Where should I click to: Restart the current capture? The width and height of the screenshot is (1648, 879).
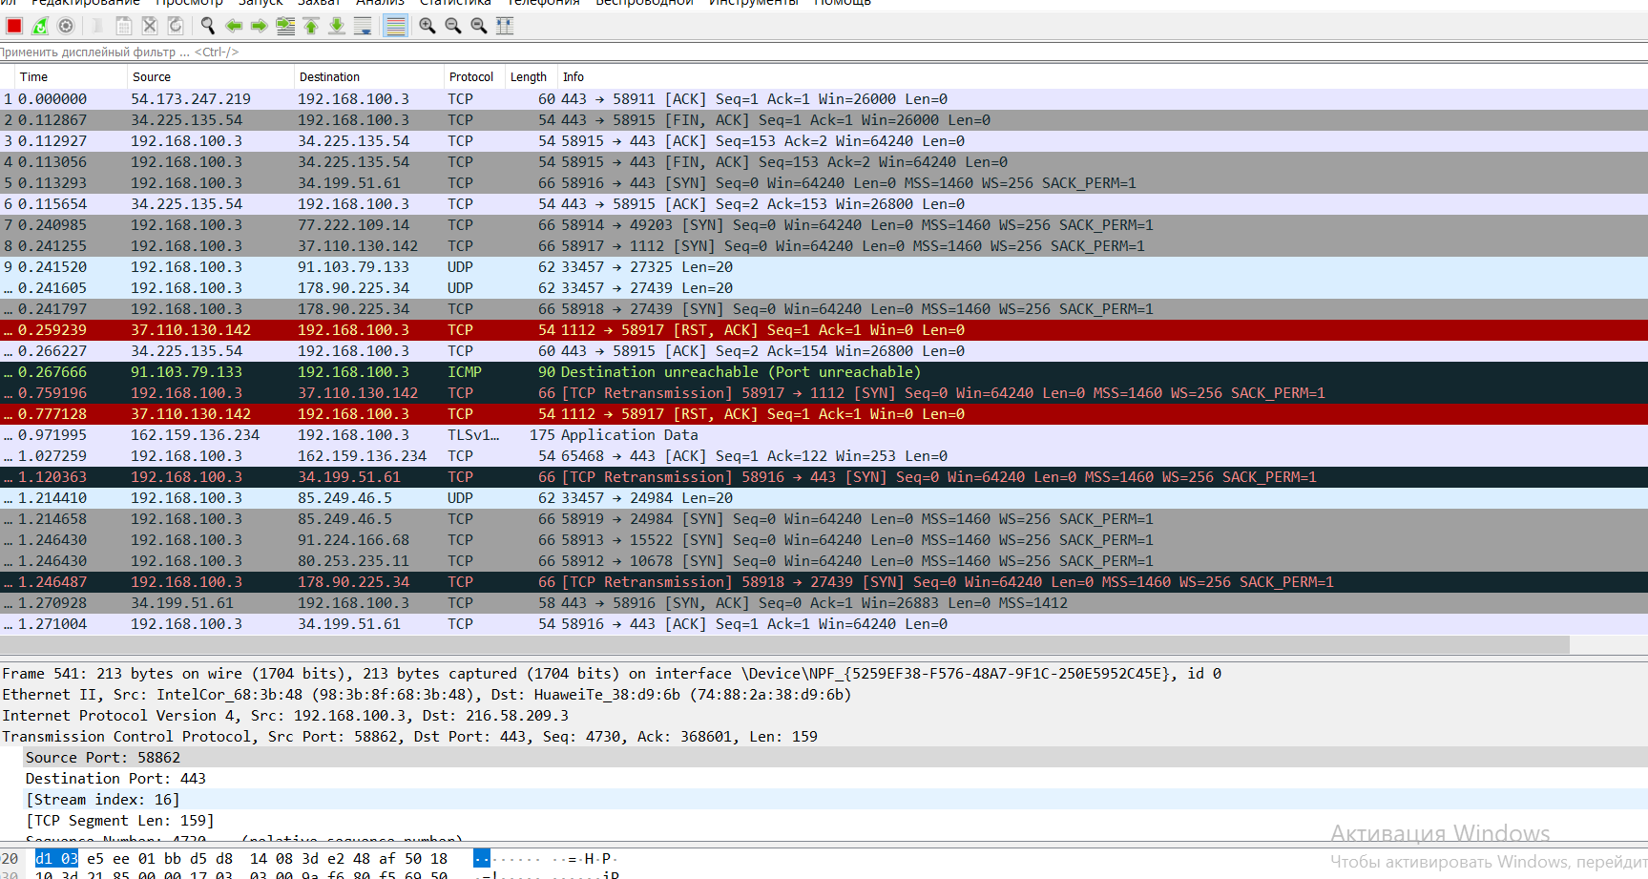(x=40, y=26)
